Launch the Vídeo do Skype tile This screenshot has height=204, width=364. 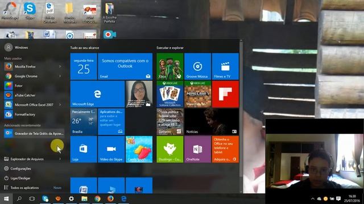click(111, 149)
